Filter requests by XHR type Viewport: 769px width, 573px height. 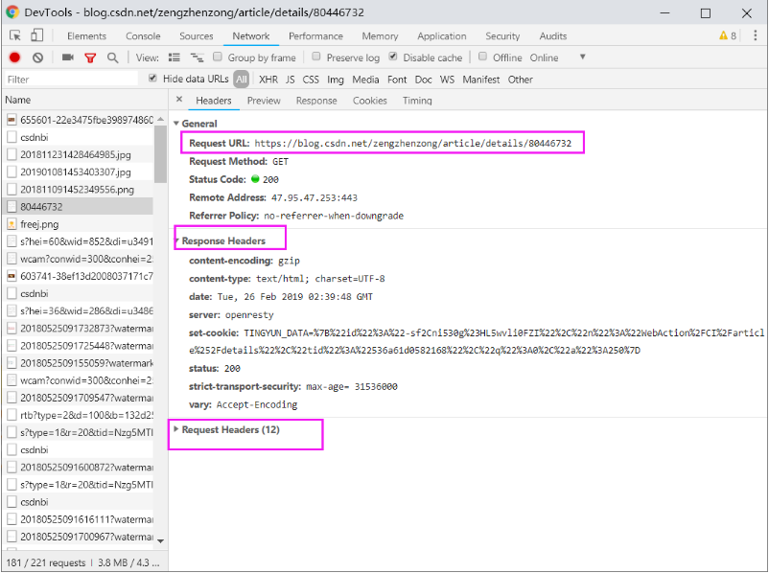click(x=269, y=79)
